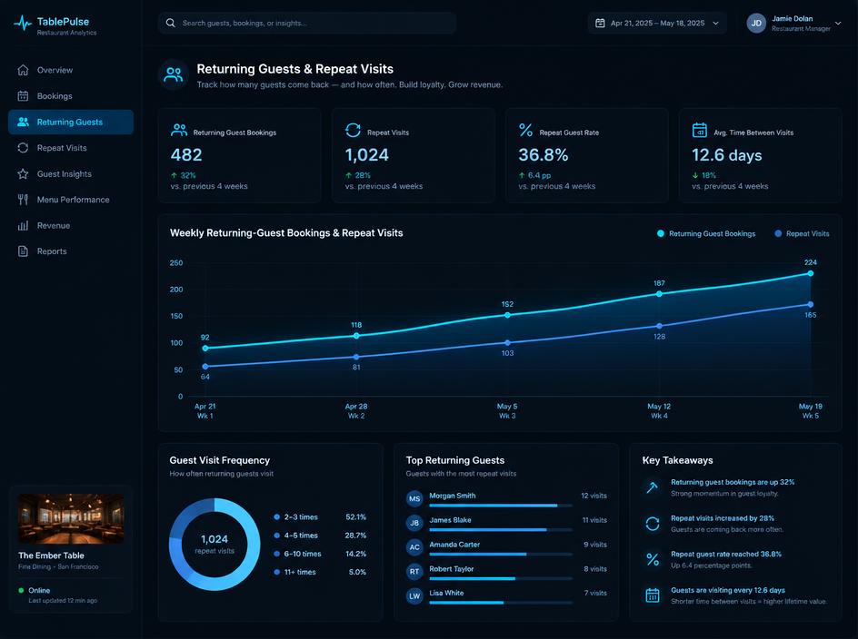Click the Returning Guest Bookings card icon
The image size is (858, 639).
(179, 130)
